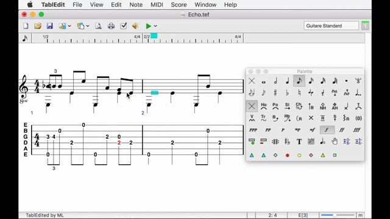Open print preview
390x219 pixels.
tap(99, 26)
